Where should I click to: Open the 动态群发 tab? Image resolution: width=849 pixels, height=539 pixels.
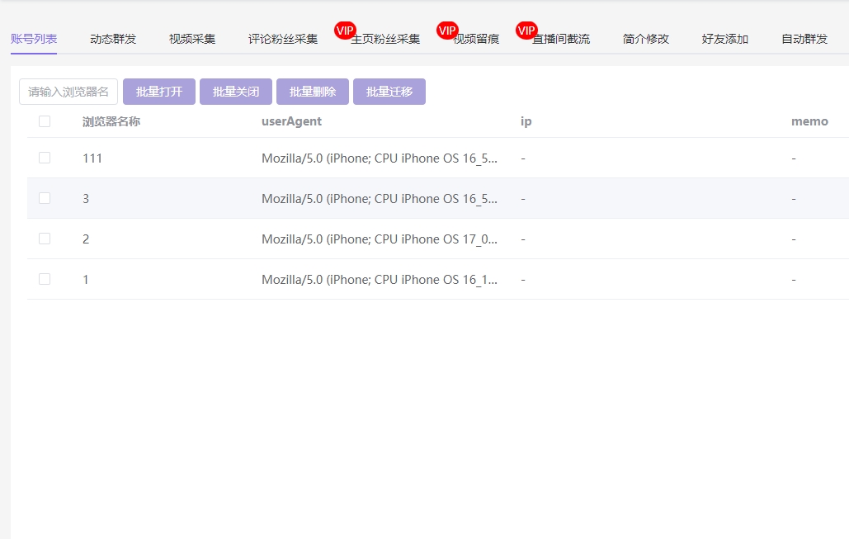tap(113, 39)
